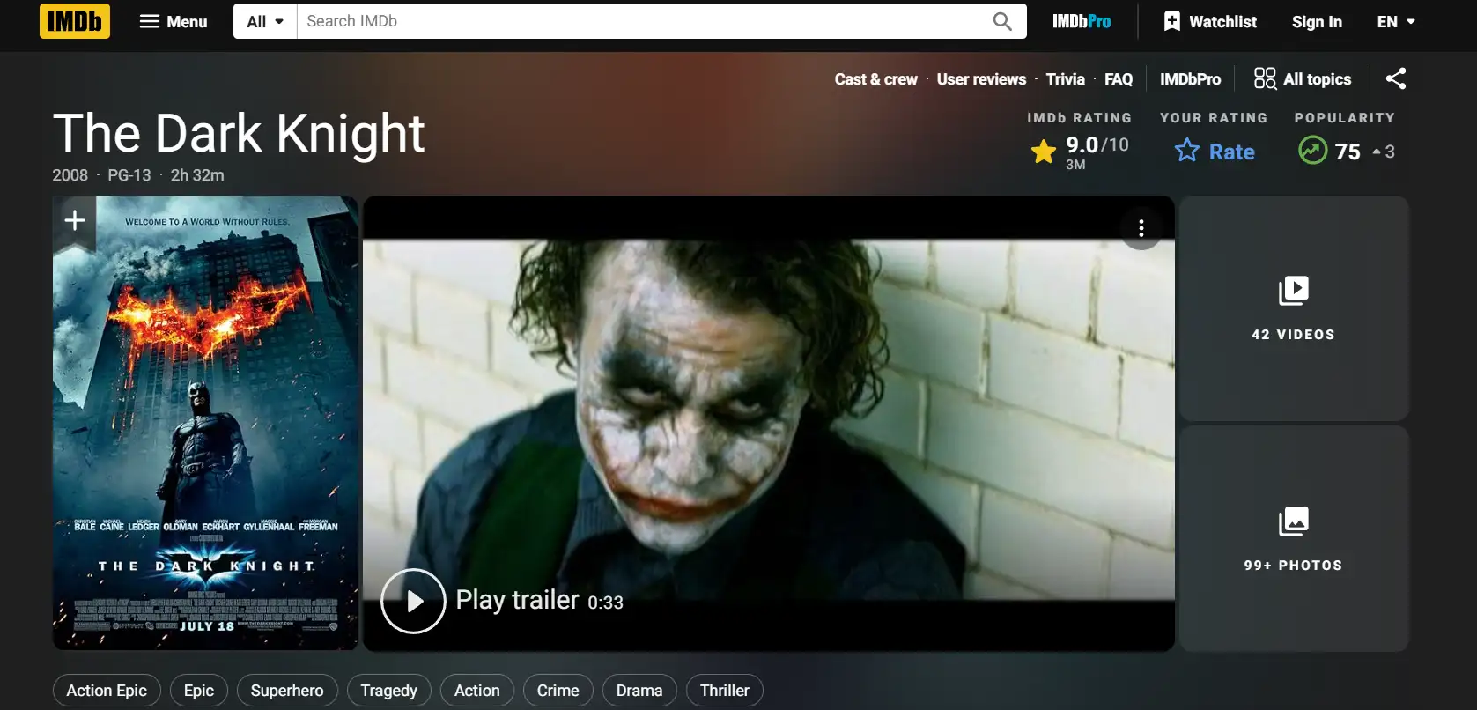Open the 99+ Photos tile

point(1294,539)
